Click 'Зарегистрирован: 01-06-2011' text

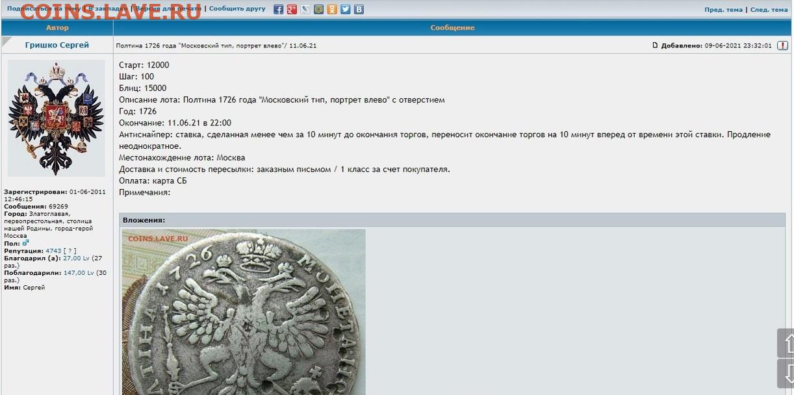pyautogui.click(x=55, y=196)
